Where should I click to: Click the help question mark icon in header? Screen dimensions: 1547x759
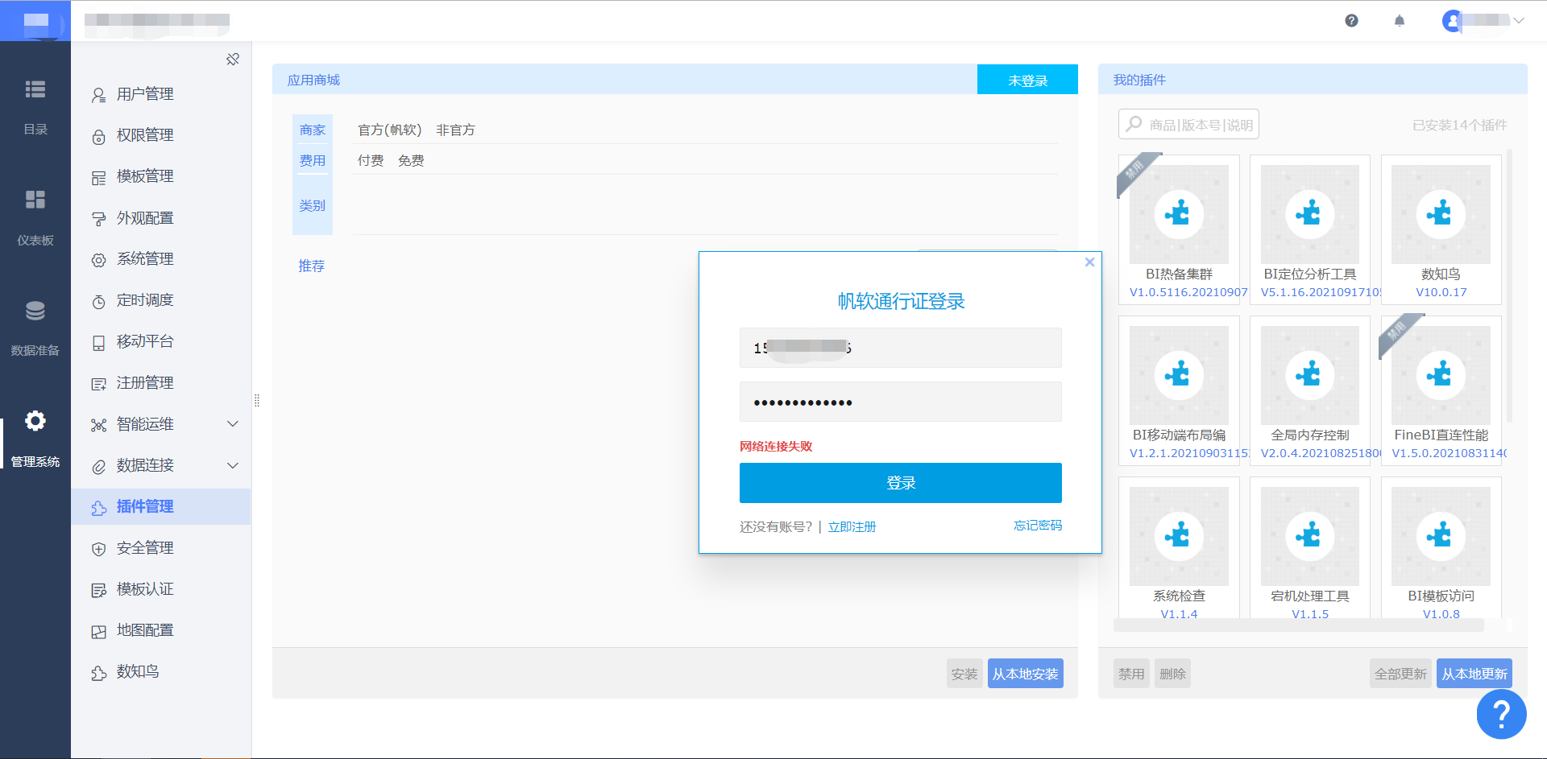1351,21
